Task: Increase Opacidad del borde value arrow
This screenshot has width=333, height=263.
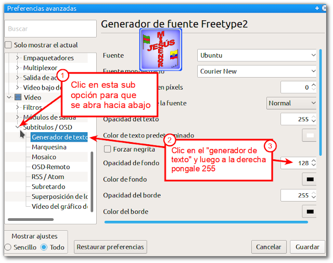Action: tap(314, 193)
